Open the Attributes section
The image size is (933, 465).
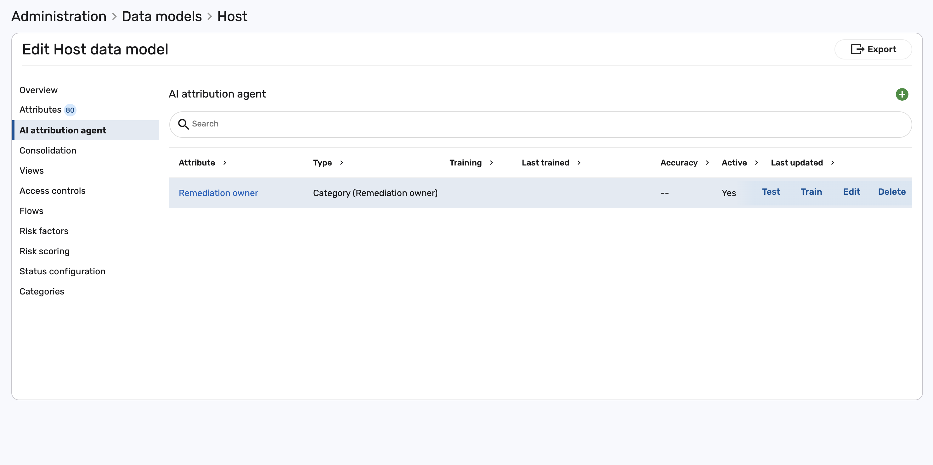tap(40, 110)
